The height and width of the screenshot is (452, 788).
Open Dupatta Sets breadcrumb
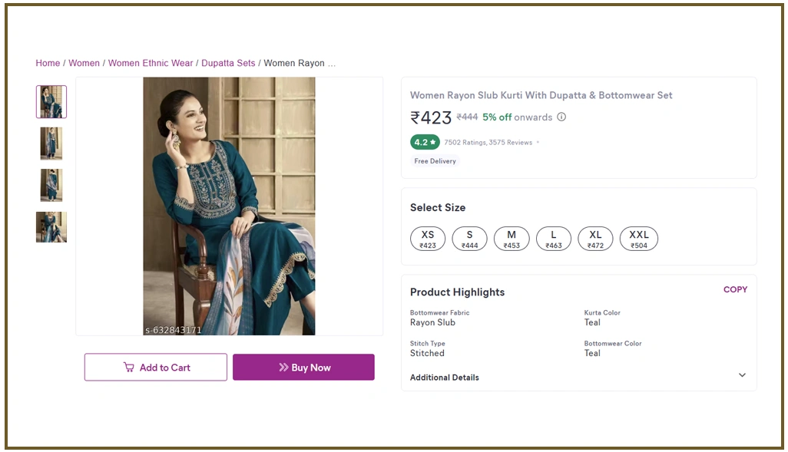(228, 63)
